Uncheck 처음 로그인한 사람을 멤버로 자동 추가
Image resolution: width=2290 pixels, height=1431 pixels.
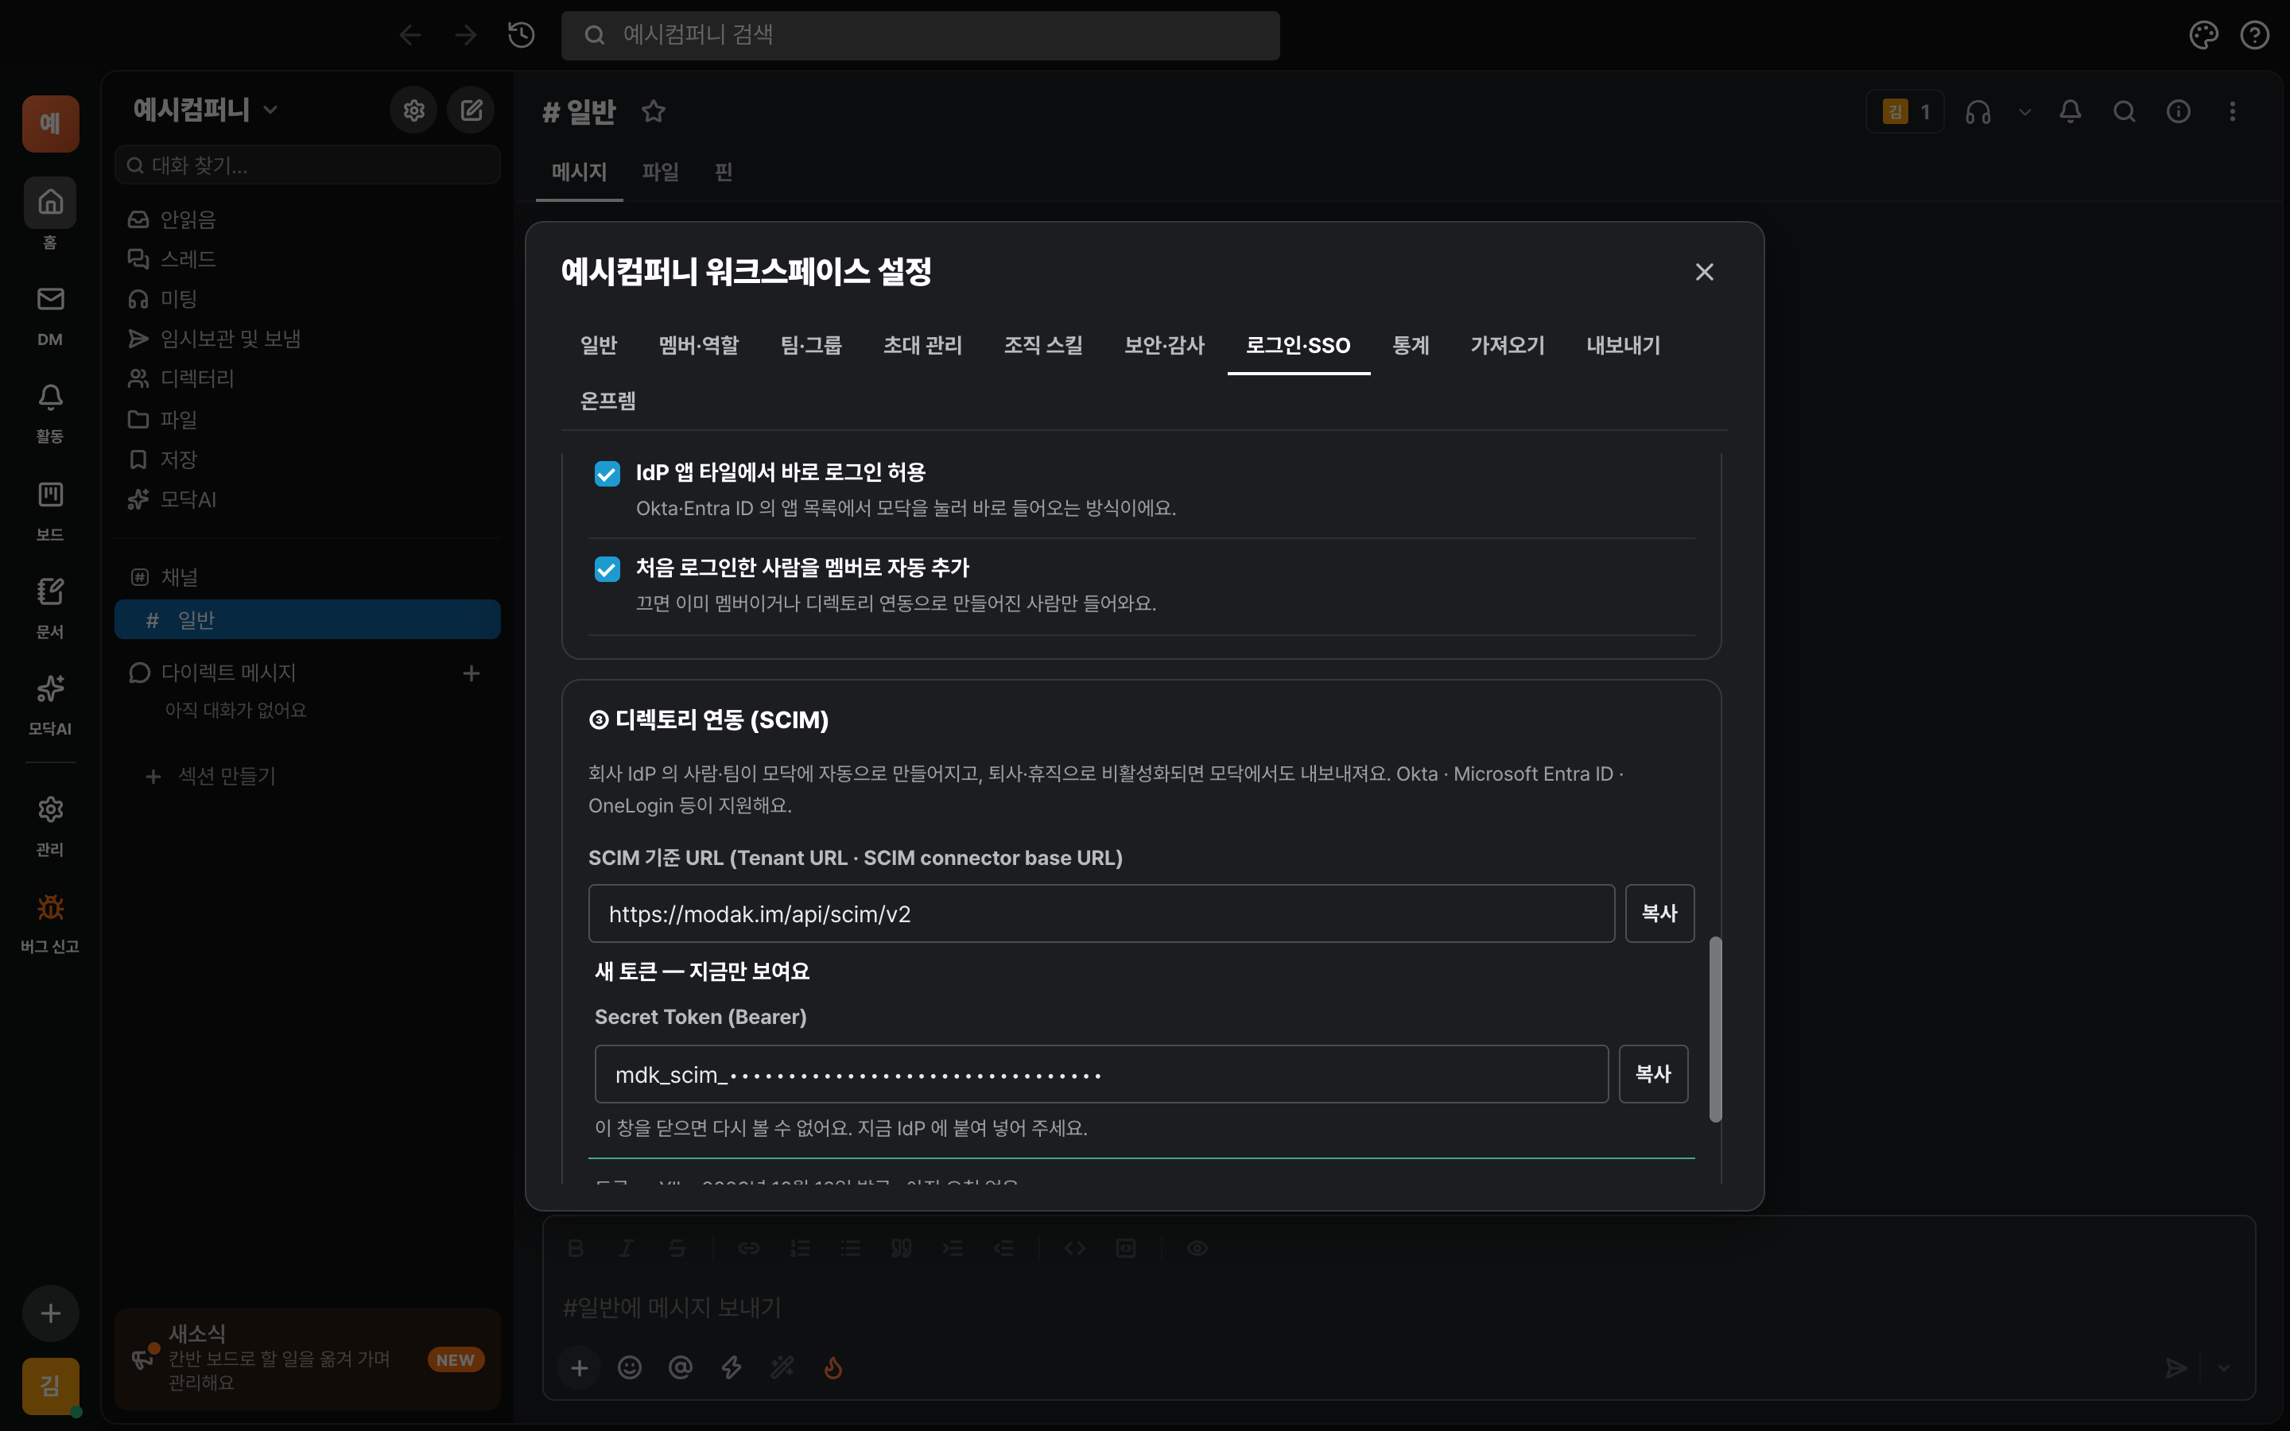pyautogui.click(x=607, y=568)
